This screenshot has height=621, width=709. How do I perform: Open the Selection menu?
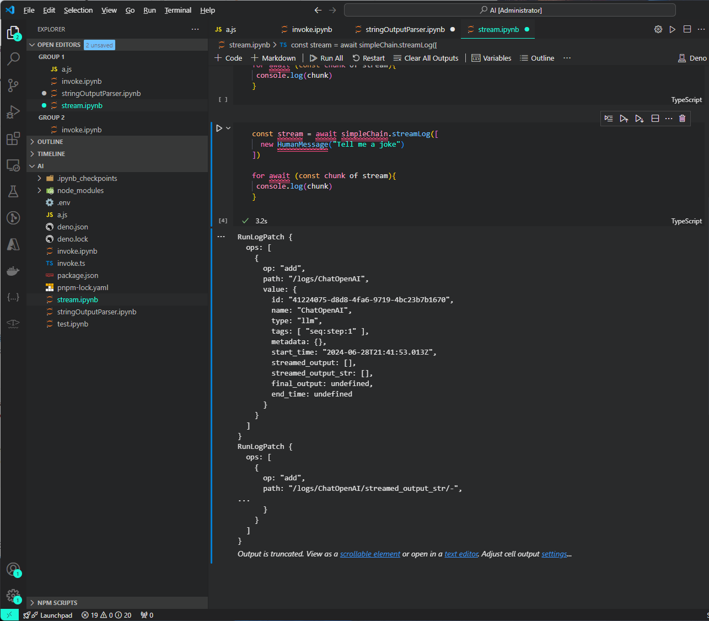tap(78, 10)
